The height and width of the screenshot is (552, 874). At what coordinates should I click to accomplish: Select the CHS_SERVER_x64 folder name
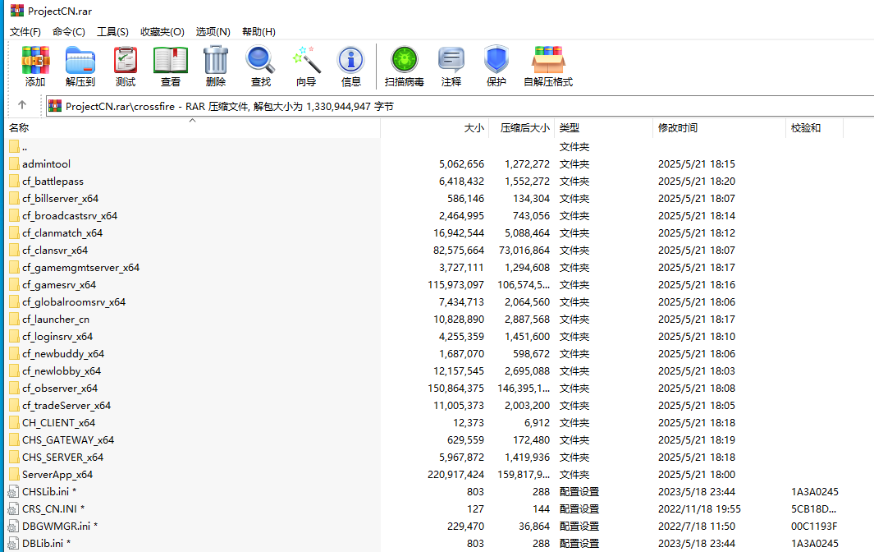62,458
